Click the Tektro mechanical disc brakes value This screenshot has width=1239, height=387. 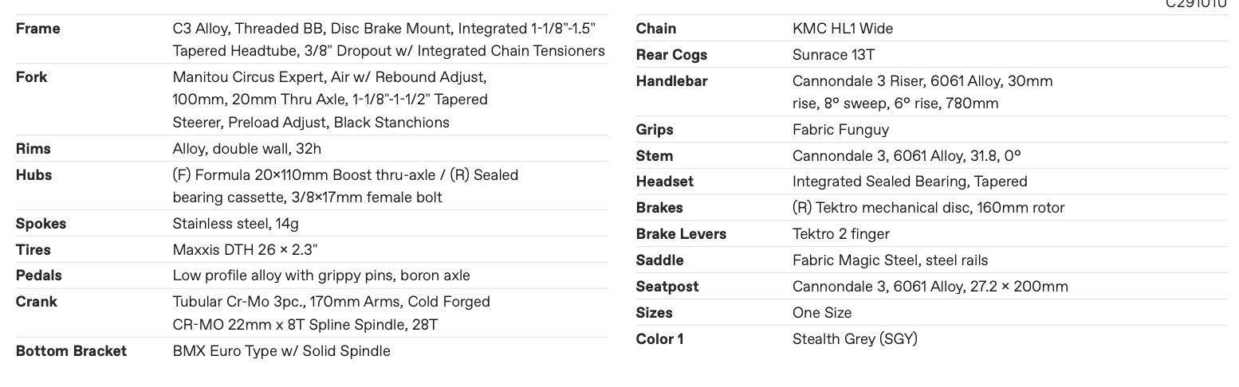(x=928, y=208)
